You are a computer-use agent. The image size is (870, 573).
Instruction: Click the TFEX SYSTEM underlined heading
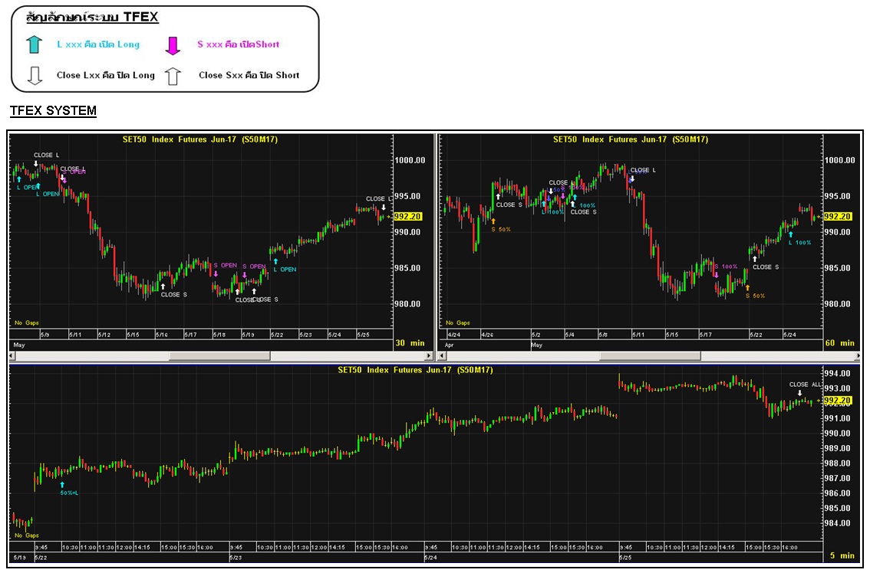click(x=53, y=111)
